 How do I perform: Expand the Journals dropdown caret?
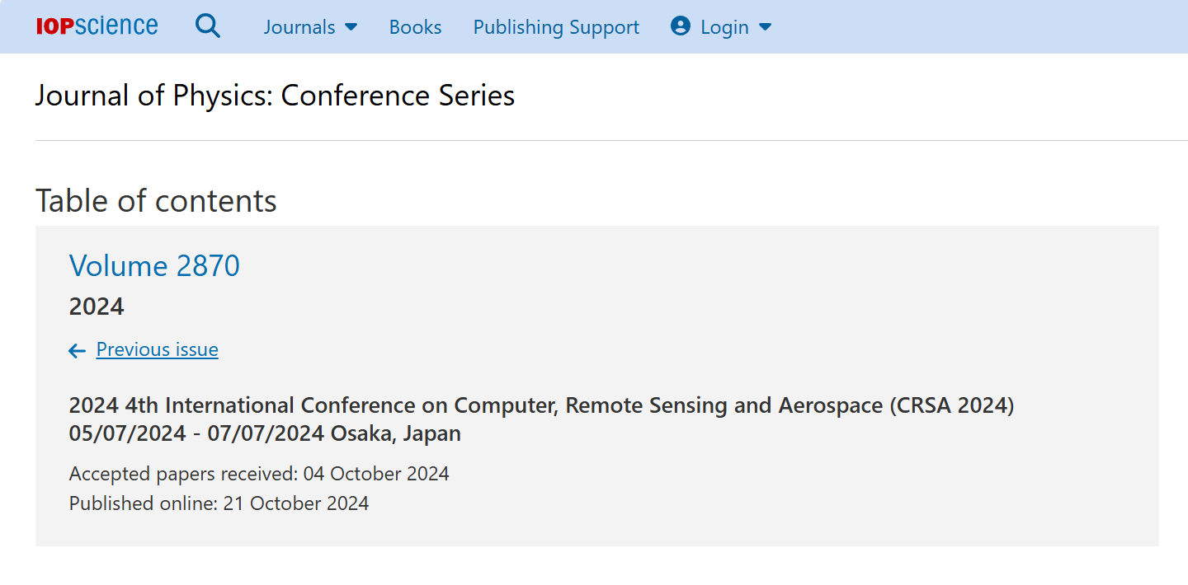tap(351, 27)
